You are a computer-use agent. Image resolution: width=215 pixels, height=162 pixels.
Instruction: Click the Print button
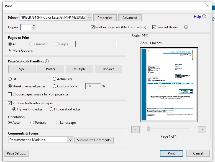[x=172, y=153]
